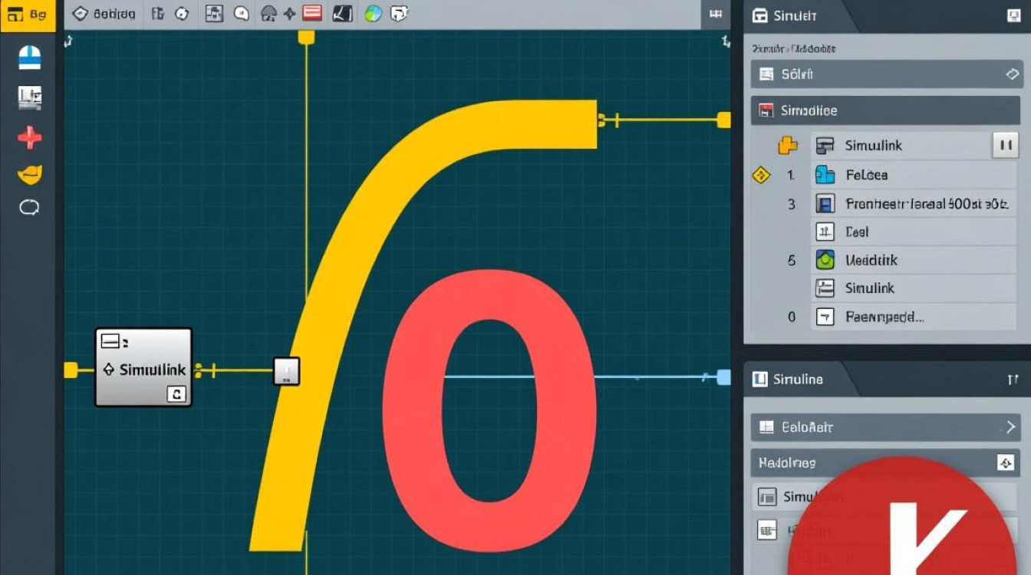Open the yellow Bg tab at top left
The height and width of the screenshot is (575, 1031).
pos(28,15)
